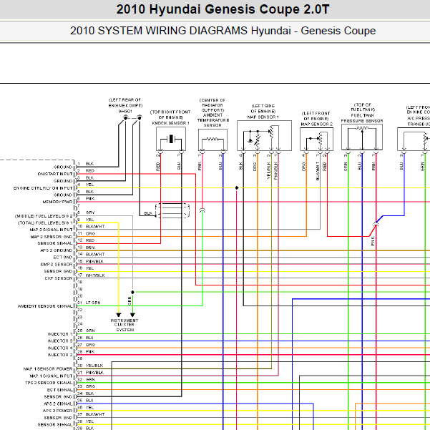The height and width of the screenshot is (430, 430).
Task: Click '(TOTAL) FUEL LEVEL SIG 1' label
Action: click(x=45, y=223)
